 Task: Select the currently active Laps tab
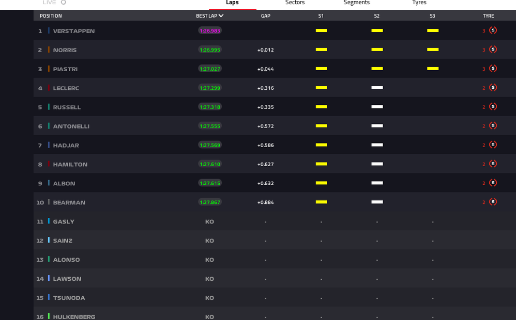pos(232,3)
